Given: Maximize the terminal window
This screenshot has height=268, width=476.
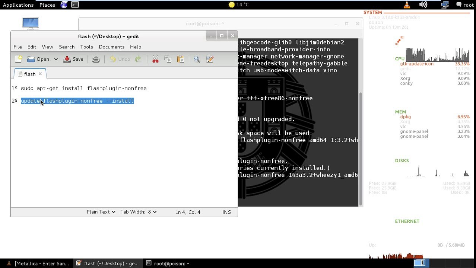Looking at the screenshot, I should 346,23.
